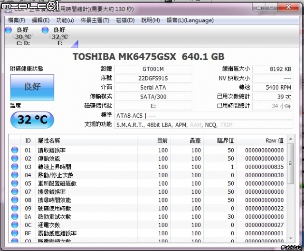Open the 語言(L)(Language) menu
304x251 pixels.
[190, 20]
